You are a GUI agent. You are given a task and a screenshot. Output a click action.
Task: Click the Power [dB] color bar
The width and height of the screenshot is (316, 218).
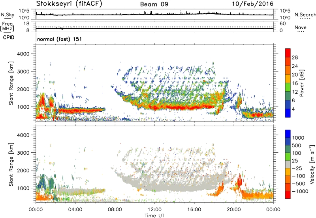(x=288, y=83)
